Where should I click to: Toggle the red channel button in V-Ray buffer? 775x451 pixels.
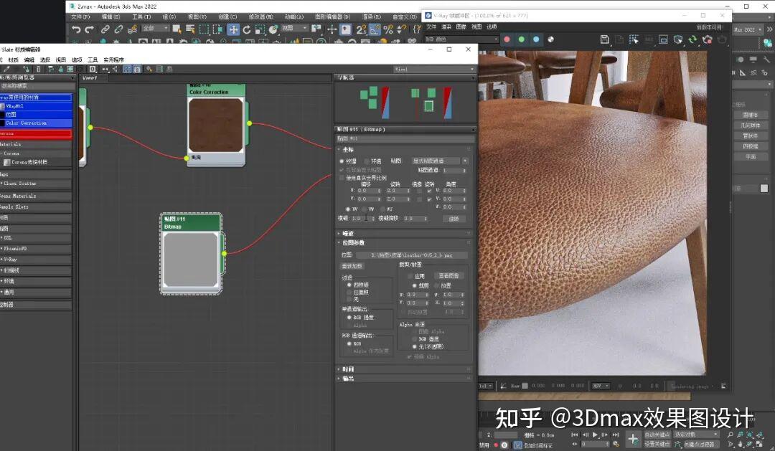[x=507, y=39]
